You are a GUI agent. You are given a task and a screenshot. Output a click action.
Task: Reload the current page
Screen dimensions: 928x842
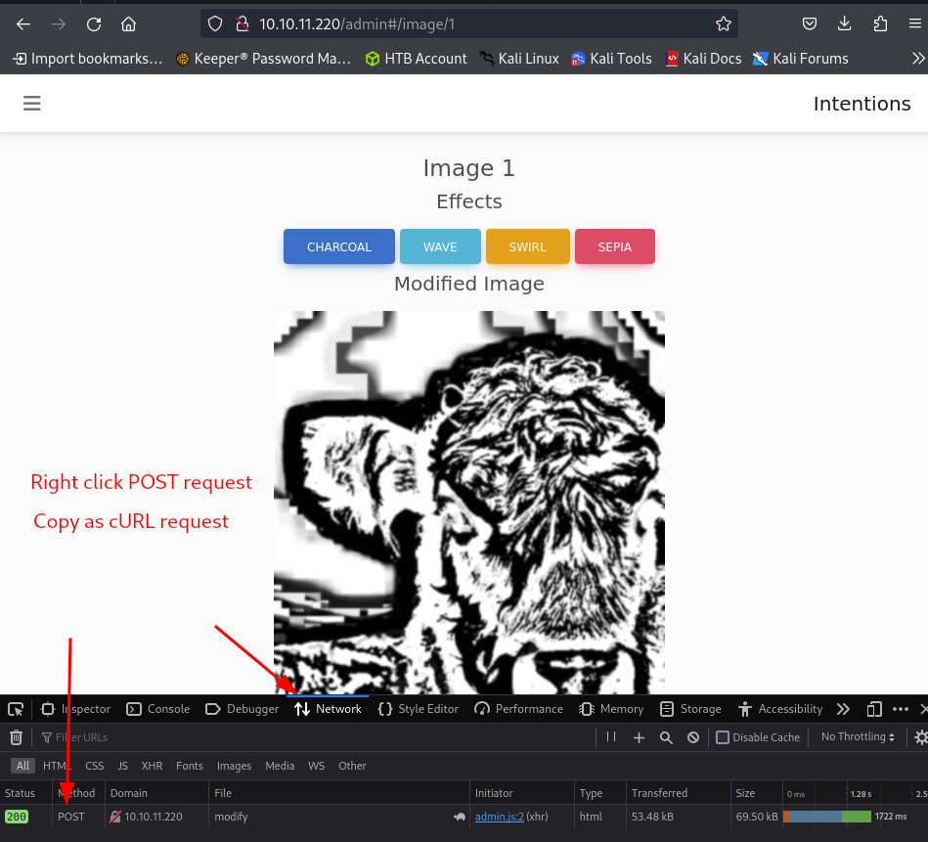[x=93, y=24]
